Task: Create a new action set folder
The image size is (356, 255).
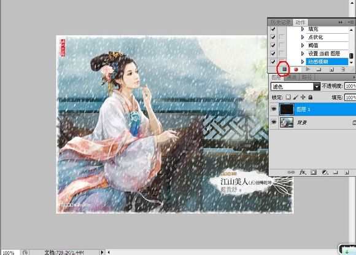Action: tap(319, 69)
